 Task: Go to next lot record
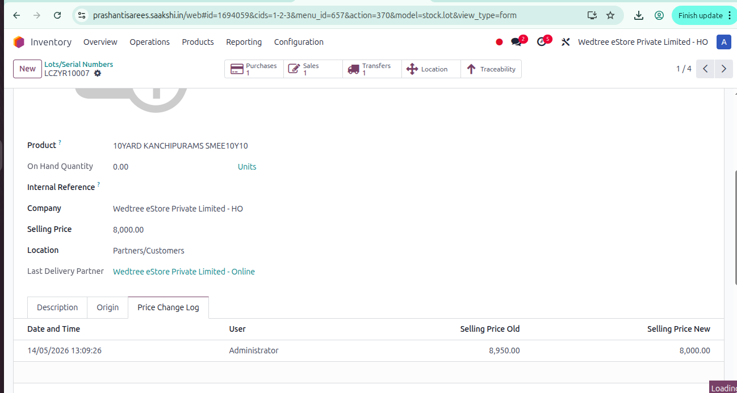(723, 69)
